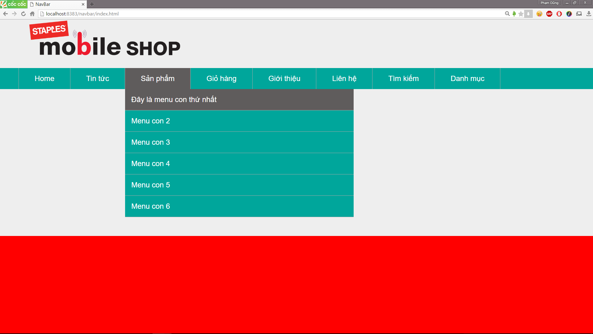Click the browser back arrow
593x334 pixels.
pyautogui.click(x=5, y=14)
